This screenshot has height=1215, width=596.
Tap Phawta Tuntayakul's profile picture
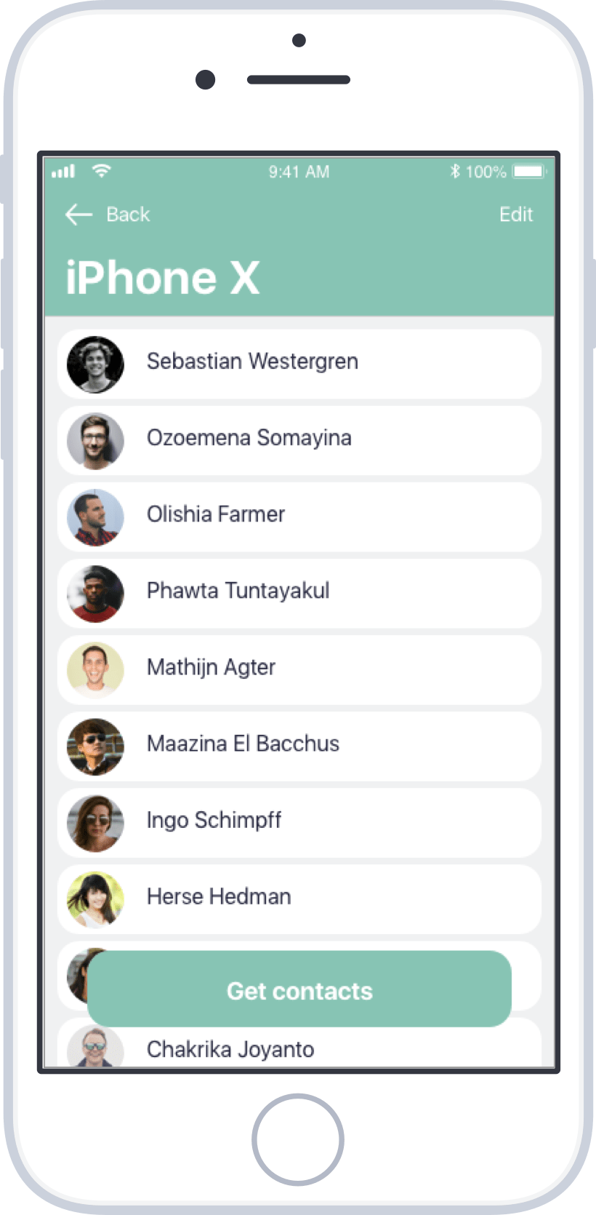click(x=95, y=594)
